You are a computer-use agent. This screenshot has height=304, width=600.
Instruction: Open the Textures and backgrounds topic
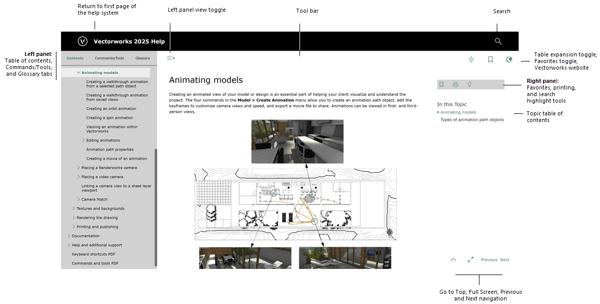(100, 208)
